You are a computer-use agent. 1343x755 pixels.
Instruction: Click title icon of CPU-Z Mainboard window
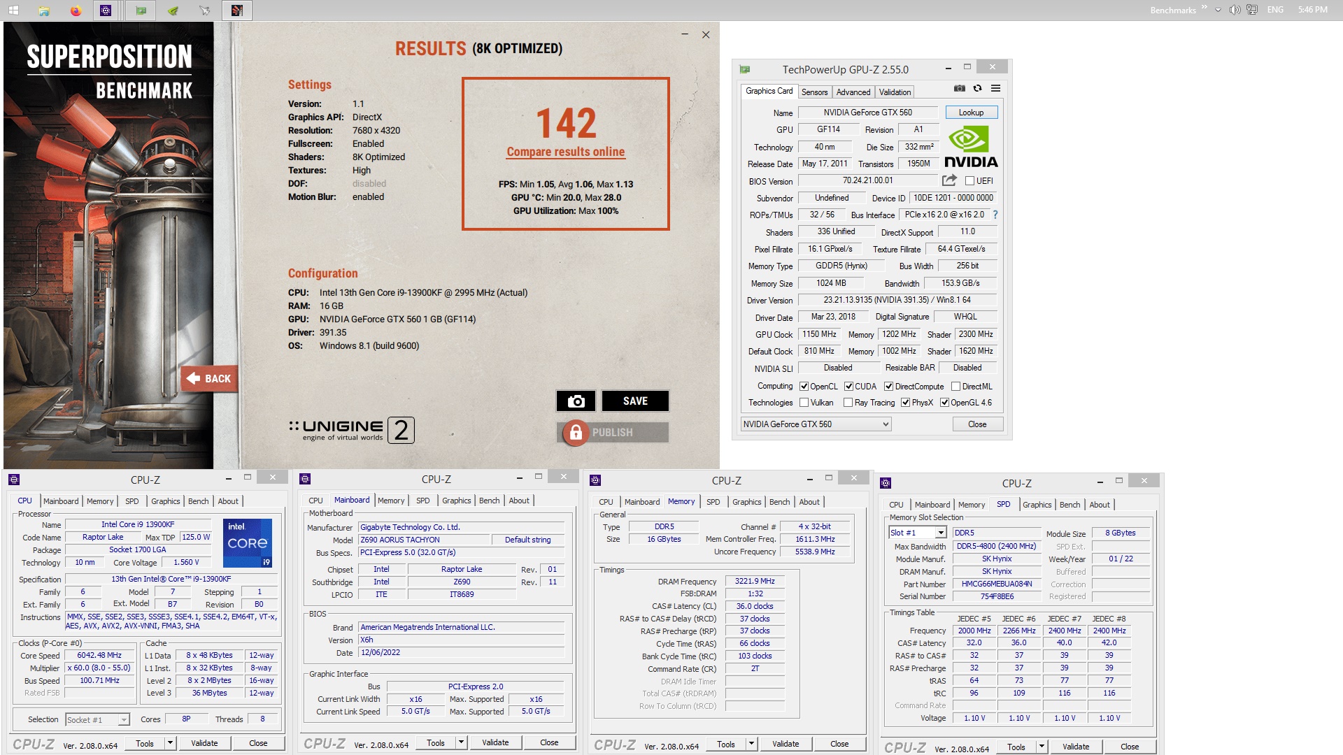[305, 479]
